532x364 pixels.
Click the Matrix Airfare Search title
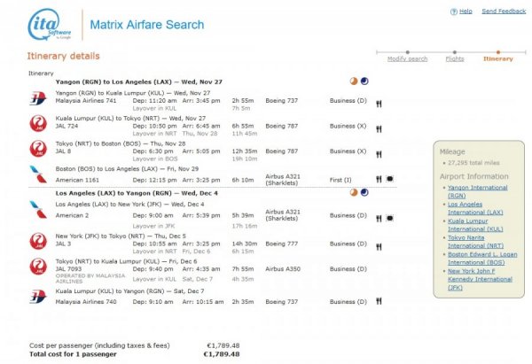coord(147,25)
